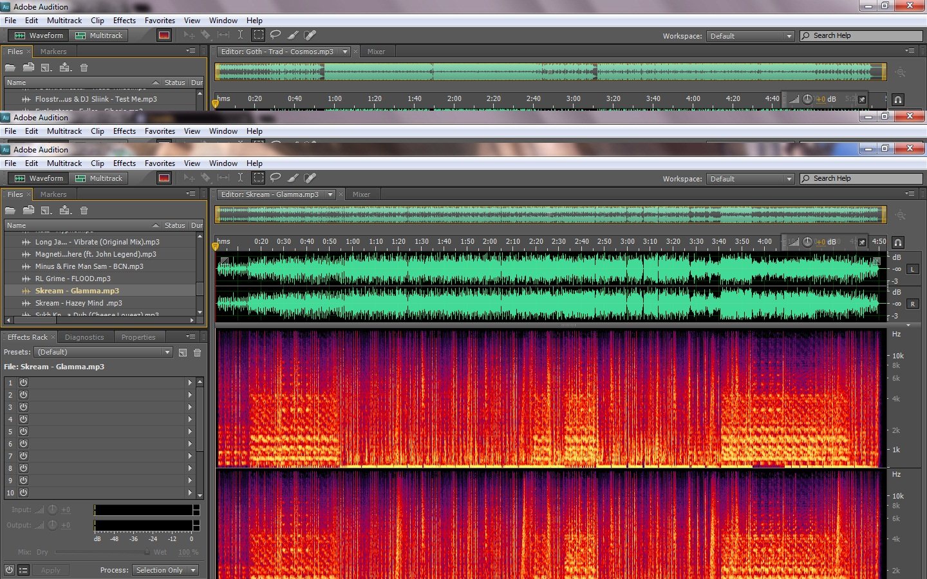Click Mix Dry/Wet slider handle
This screenshot has width=927, height=579.
pos(147,552)
